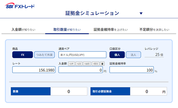The width and height of the screenshot is (178, 108).
Task: Open the 通貨ペア USD/JPY selector
Action: tap(82, 55)
